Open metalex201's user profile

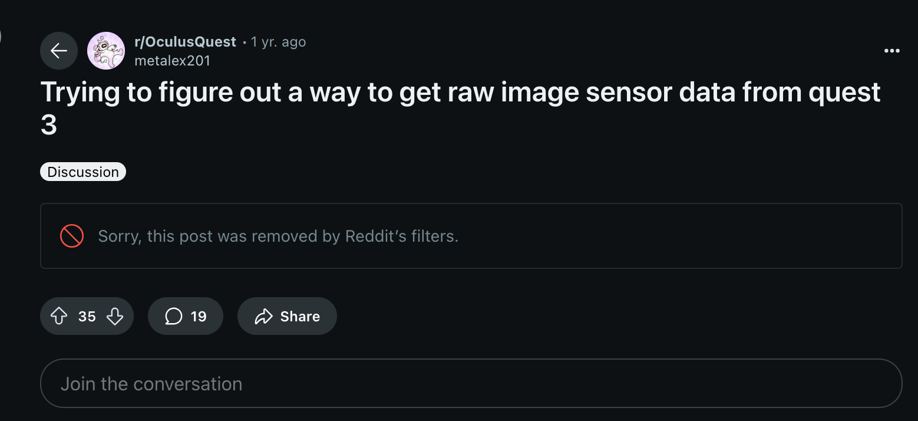coord(172,60)
